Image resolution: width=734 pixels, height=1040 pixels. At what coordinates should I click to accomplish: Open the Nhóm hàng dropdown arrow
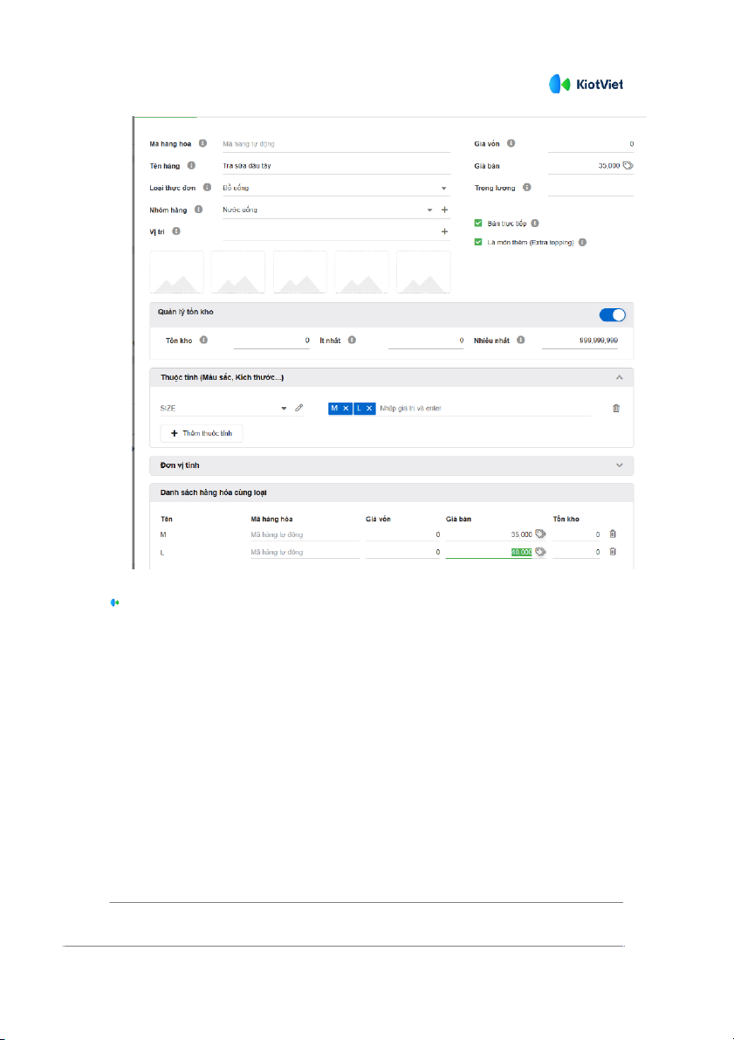click(x=429, y=210)
